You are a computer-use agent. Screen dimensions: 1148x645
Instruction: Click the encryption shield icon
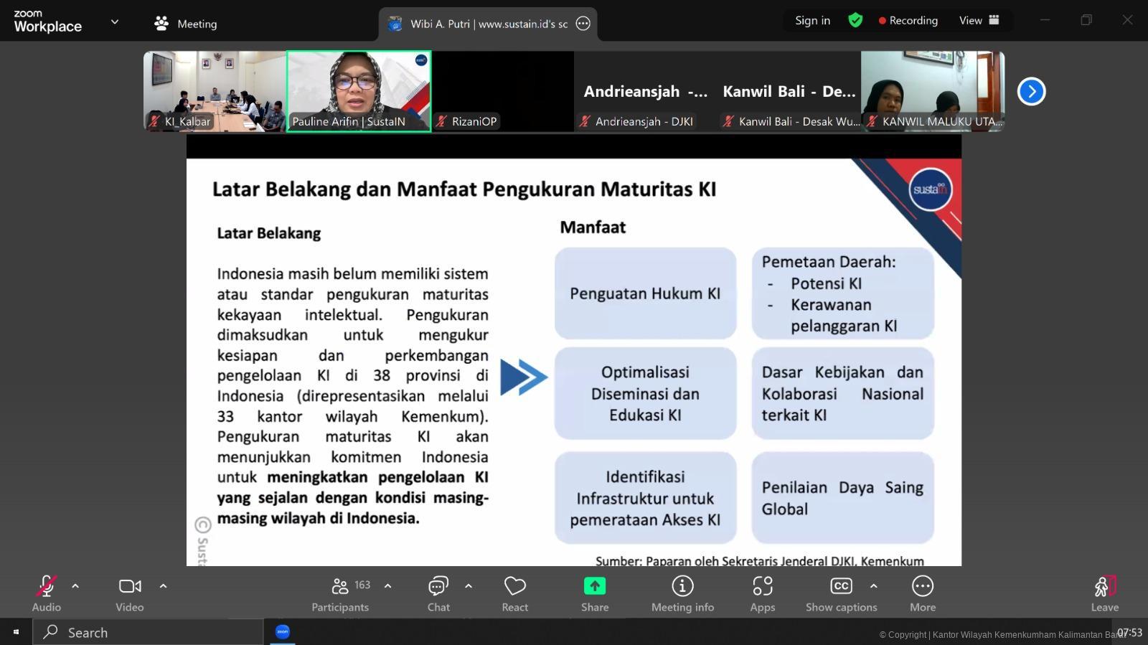pos(855,20)
